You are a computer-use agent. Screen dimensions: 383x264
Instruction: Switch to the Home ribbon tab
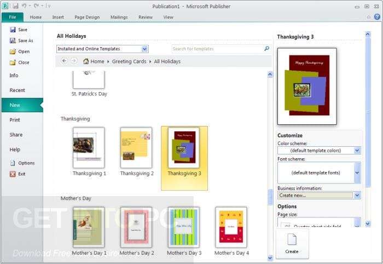coord(36,17)
